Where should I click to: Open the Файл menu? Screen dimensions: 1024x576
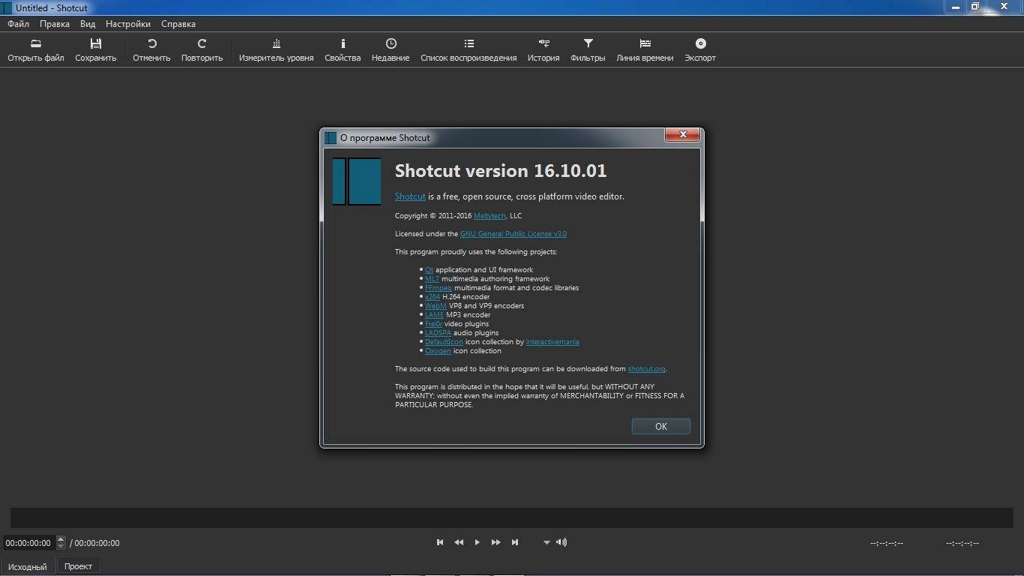(x=19, y=24)
